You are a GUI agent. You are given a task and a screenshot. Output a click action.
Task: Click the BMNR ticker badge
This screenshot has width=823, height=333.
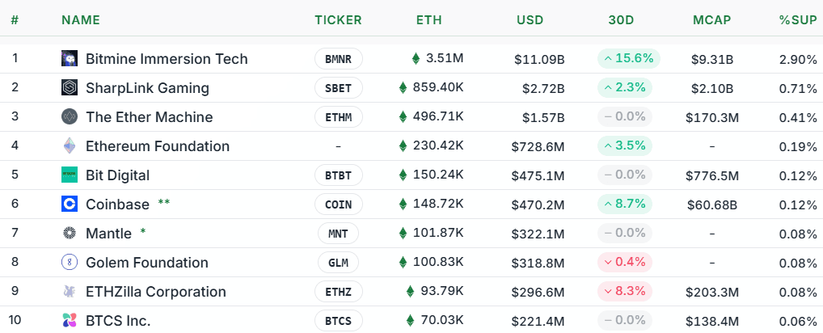coord(338,59)
